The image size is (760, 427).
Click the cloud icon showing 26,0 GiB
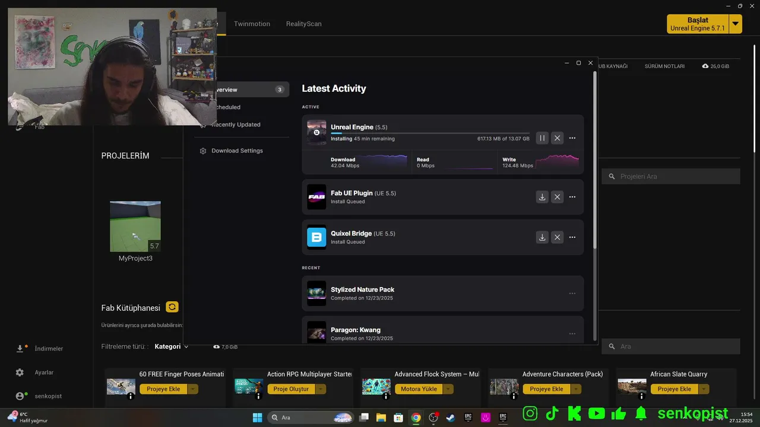(705, 66)
